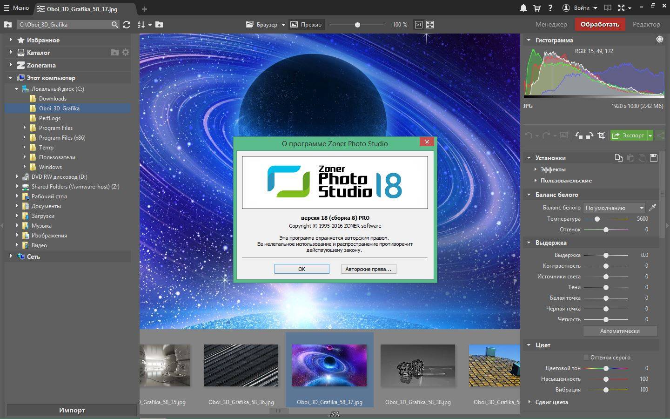Collapse the Гистограмма panel
Image resolution: width=670 pixels, height=419 pixels.
[x=529, y=40]
